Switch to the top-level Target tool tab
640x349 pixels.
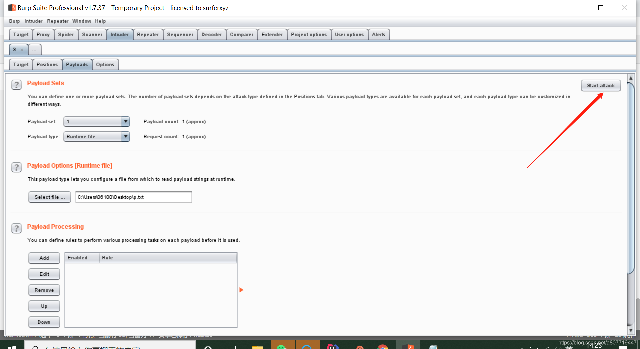(21, 34)
